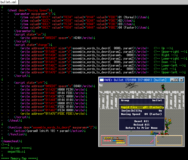Click write line with value D040
Viewport: 188px width, 160px height.
click(x=58, y=86)
